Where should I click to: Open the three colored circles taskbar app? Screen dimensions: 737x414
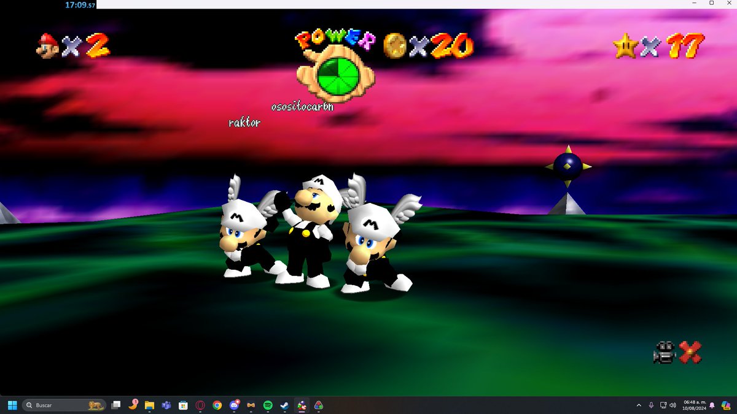point(318,405)
